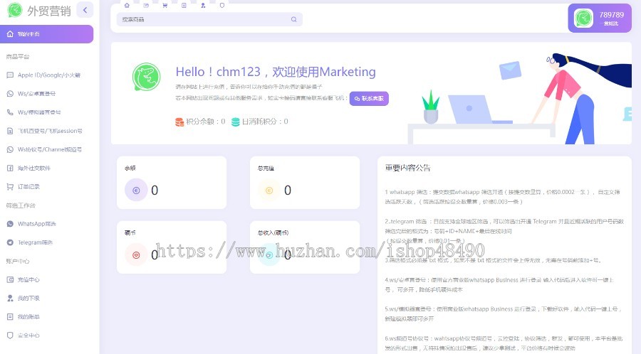
Task: Click the bill document icon in top bar
Action: pos(184,5)
